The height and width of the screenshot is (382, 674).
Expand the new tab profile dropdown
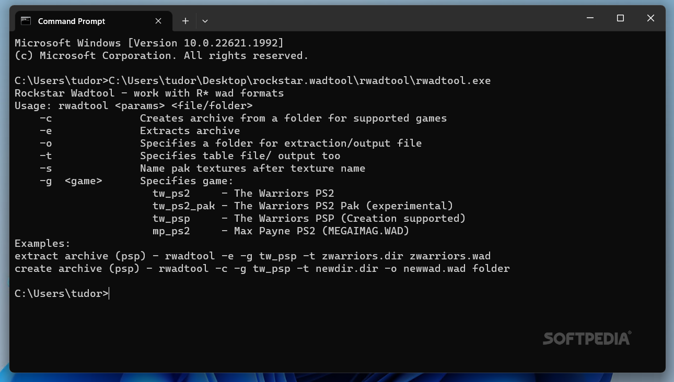pyautogui.click(x=205, y=21)
